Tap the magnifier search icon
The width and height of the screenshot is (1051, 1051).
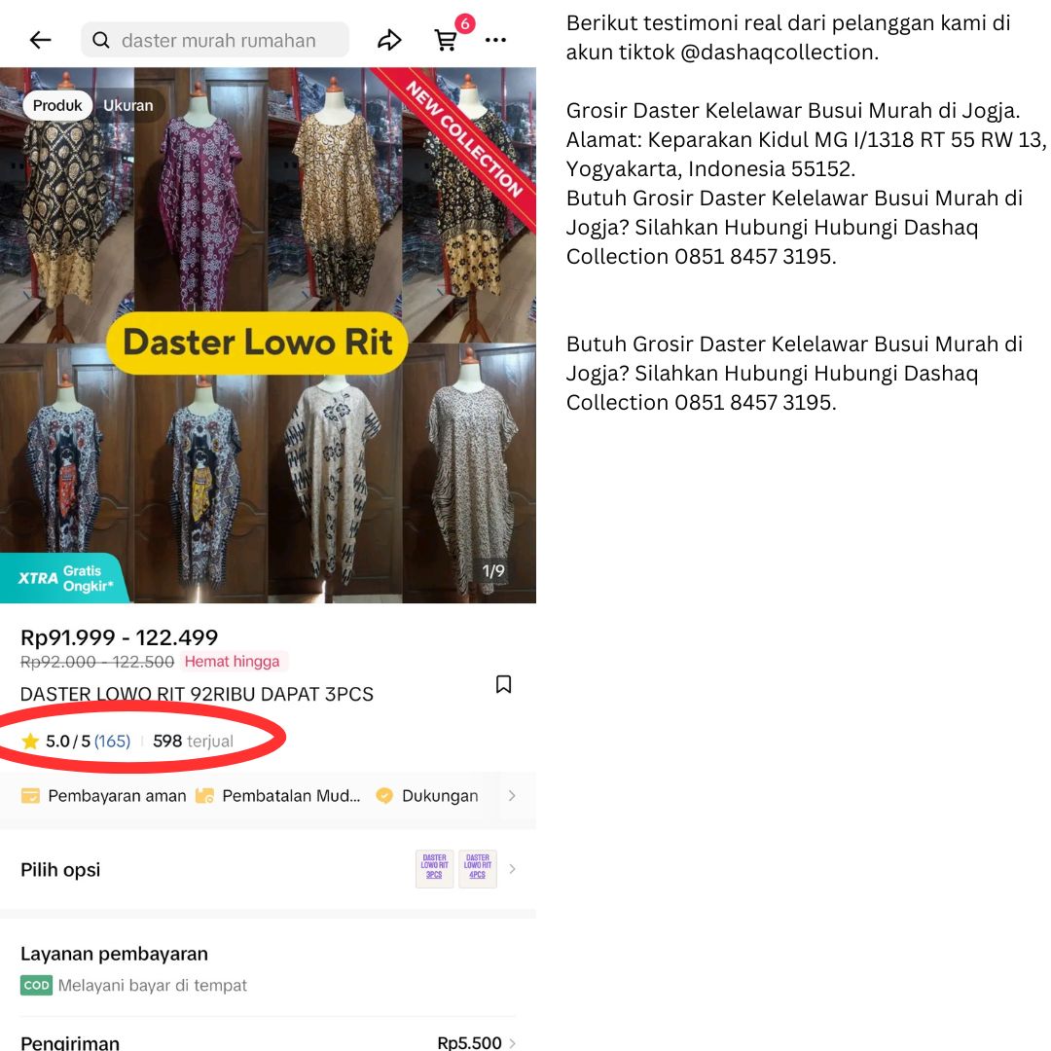tap(101, 40)
